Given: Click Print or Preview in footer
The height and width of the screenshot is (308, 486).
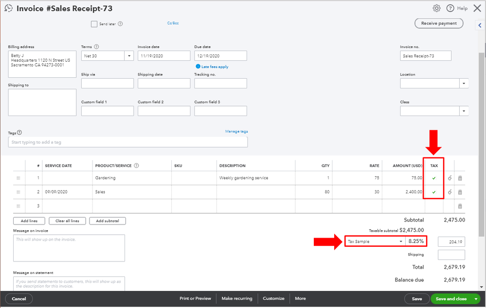Looking at the screenshot, I should point(195,298).
